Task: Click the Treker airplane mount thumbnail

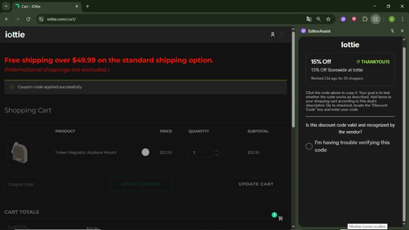Action: [x=20, y=153]
